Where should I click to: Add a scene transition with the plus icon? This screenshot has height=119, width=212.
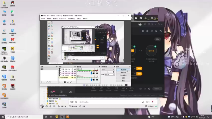click(x=108, y=72)
